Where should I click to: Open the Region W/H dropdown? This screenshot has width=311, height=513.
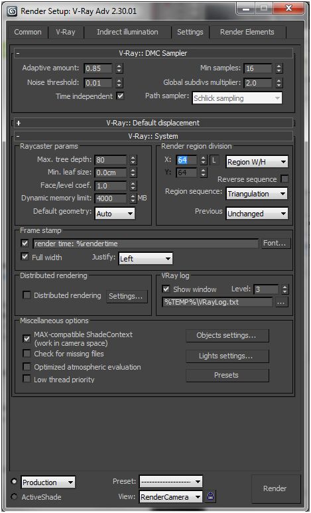pyautogui.click(x=257, y=162)
